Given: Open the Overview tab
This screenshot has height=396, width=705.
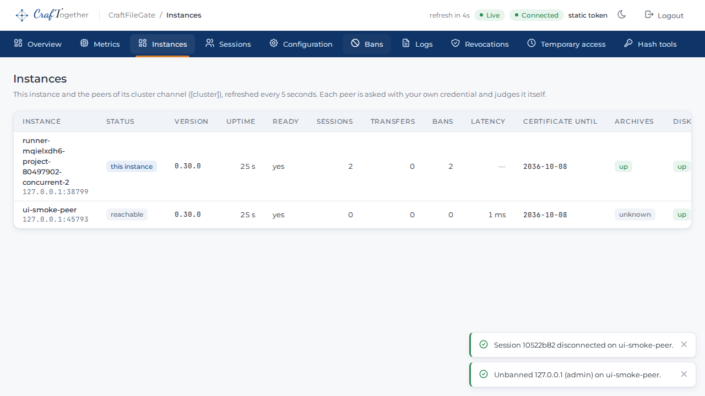Looking at the screenshot, I should coord(37,44).
